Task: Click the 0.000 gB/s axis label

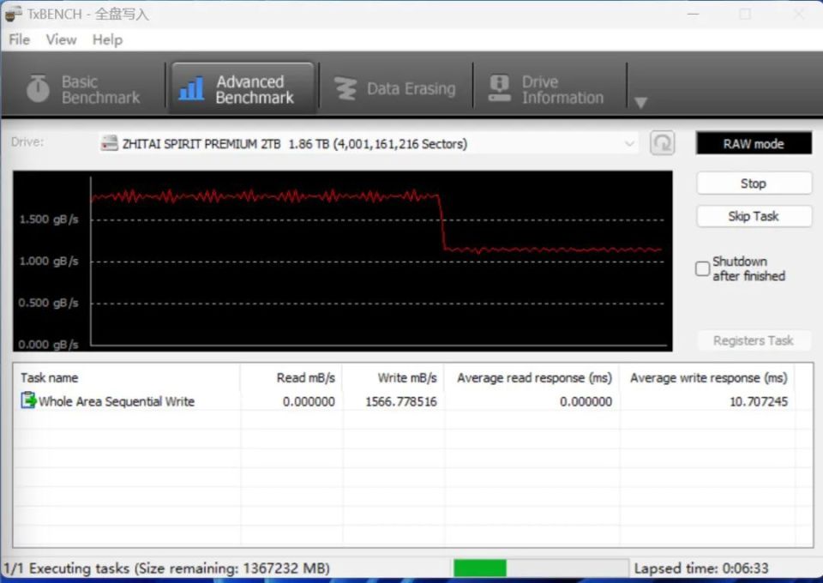Action: coord(48,345)
